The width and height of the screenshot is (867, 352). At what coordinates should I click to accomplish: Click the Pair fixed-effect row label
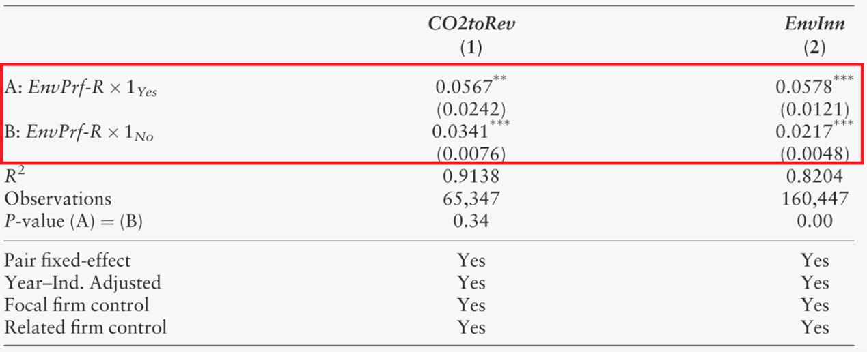pos(68,260)
